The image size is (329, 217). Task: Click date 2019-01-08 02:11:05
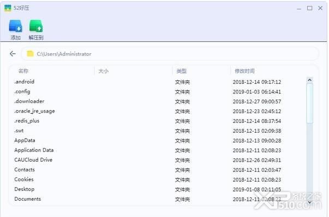257,190
